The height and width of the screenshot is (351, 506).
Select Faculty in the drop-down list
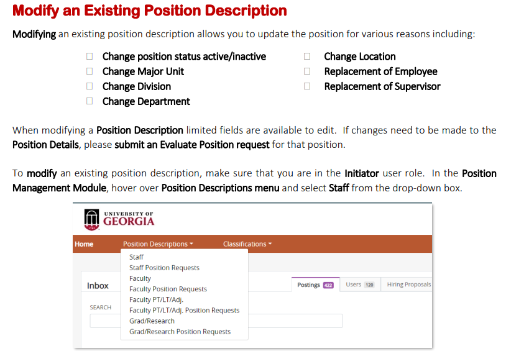tap(140, 278)
